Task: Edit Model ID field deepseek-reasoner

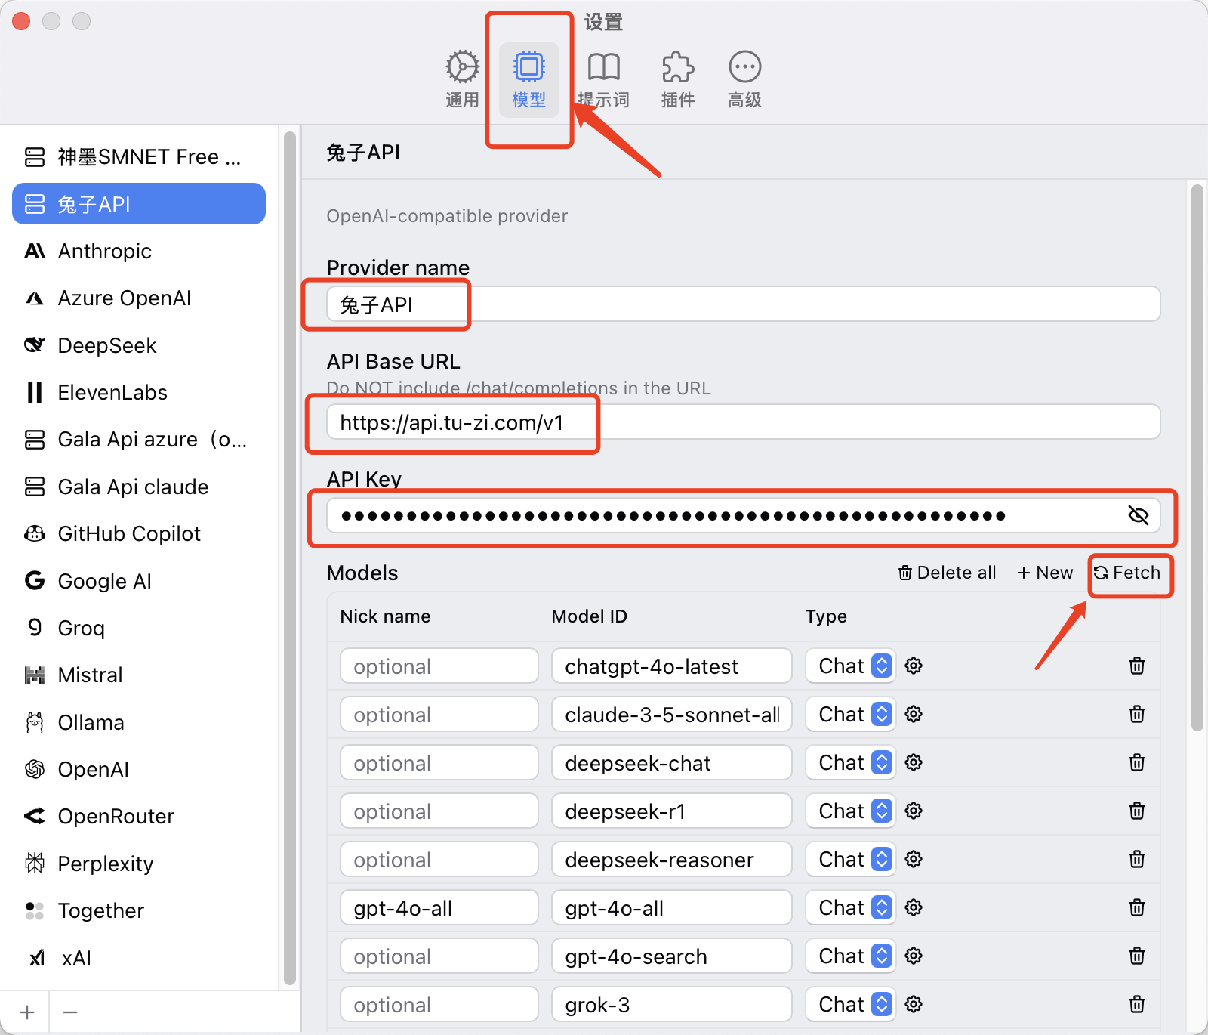Action: [672, 859]
